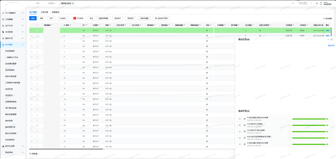
Task: Open the 首页 tab
Action: coord(38,3)
